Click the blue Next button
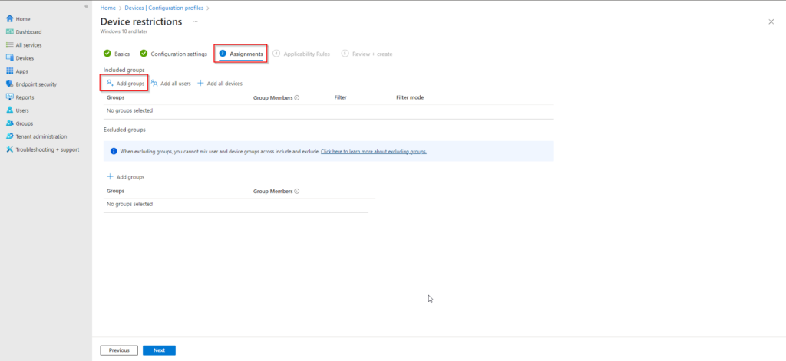 pyautogui.click(x=160, y=350)
